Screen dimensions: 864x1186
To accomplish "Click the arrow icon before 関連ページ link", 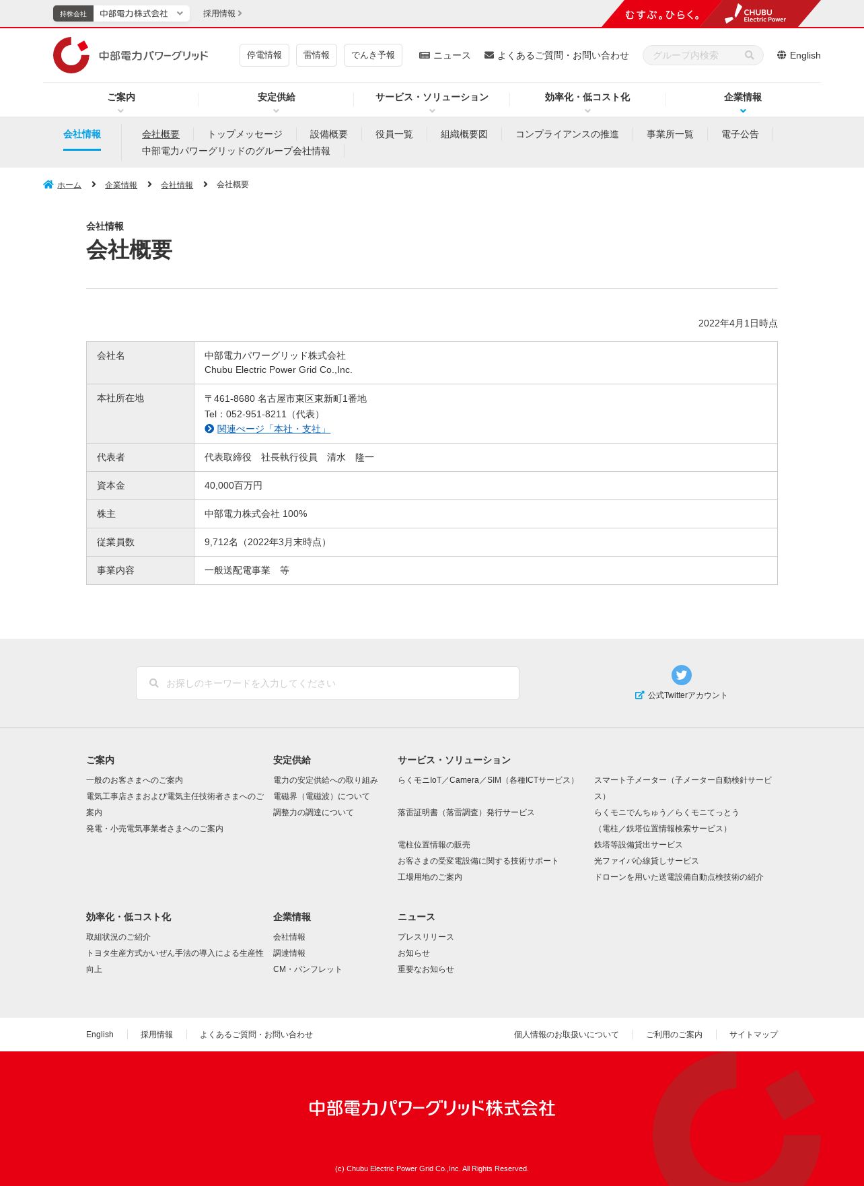I will (209, 429).
